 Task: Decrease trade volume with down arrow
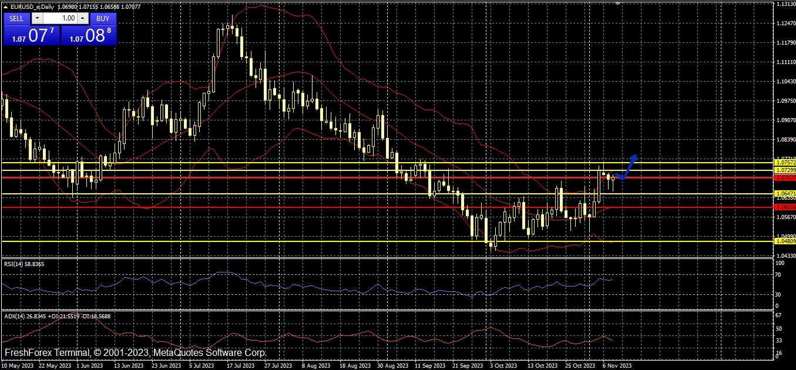(38, 18)
